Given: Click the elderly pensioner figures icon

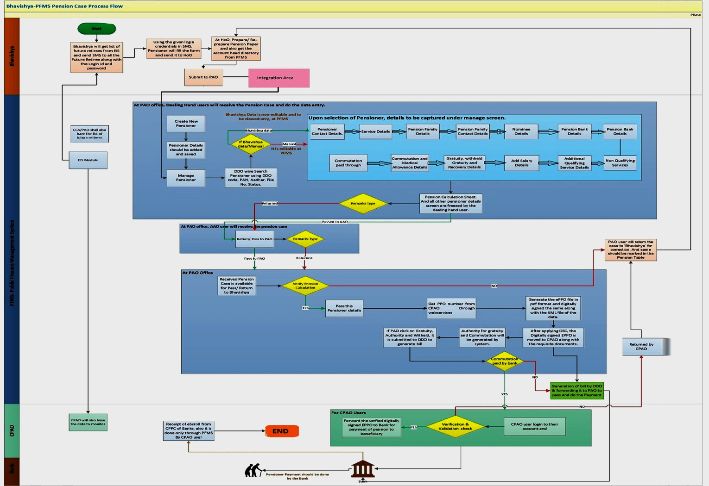Looking at the screenshot, I should 253,470.
